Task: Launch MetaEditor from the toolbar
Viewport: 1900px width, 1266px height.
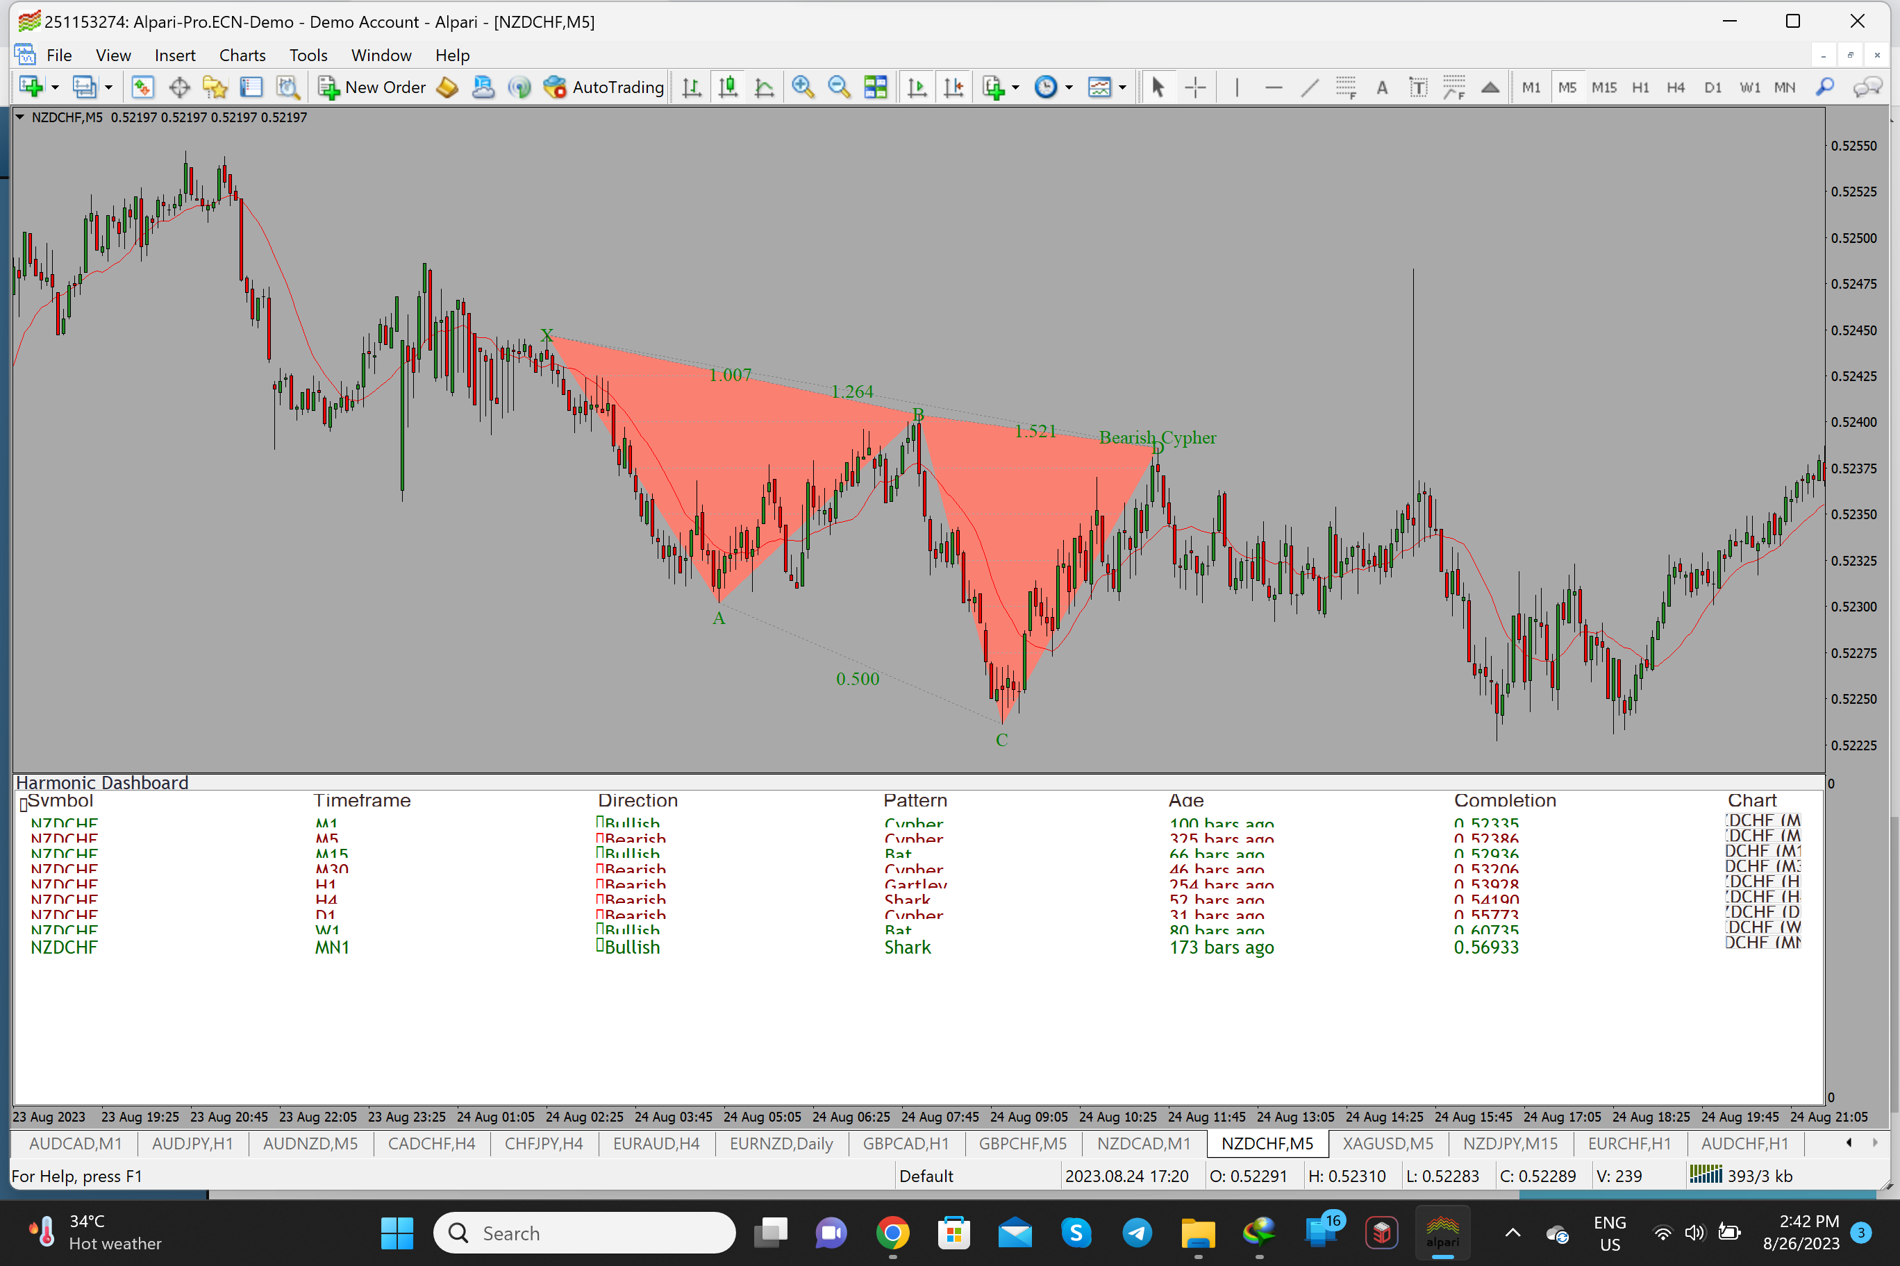Action: coord(447,87)
